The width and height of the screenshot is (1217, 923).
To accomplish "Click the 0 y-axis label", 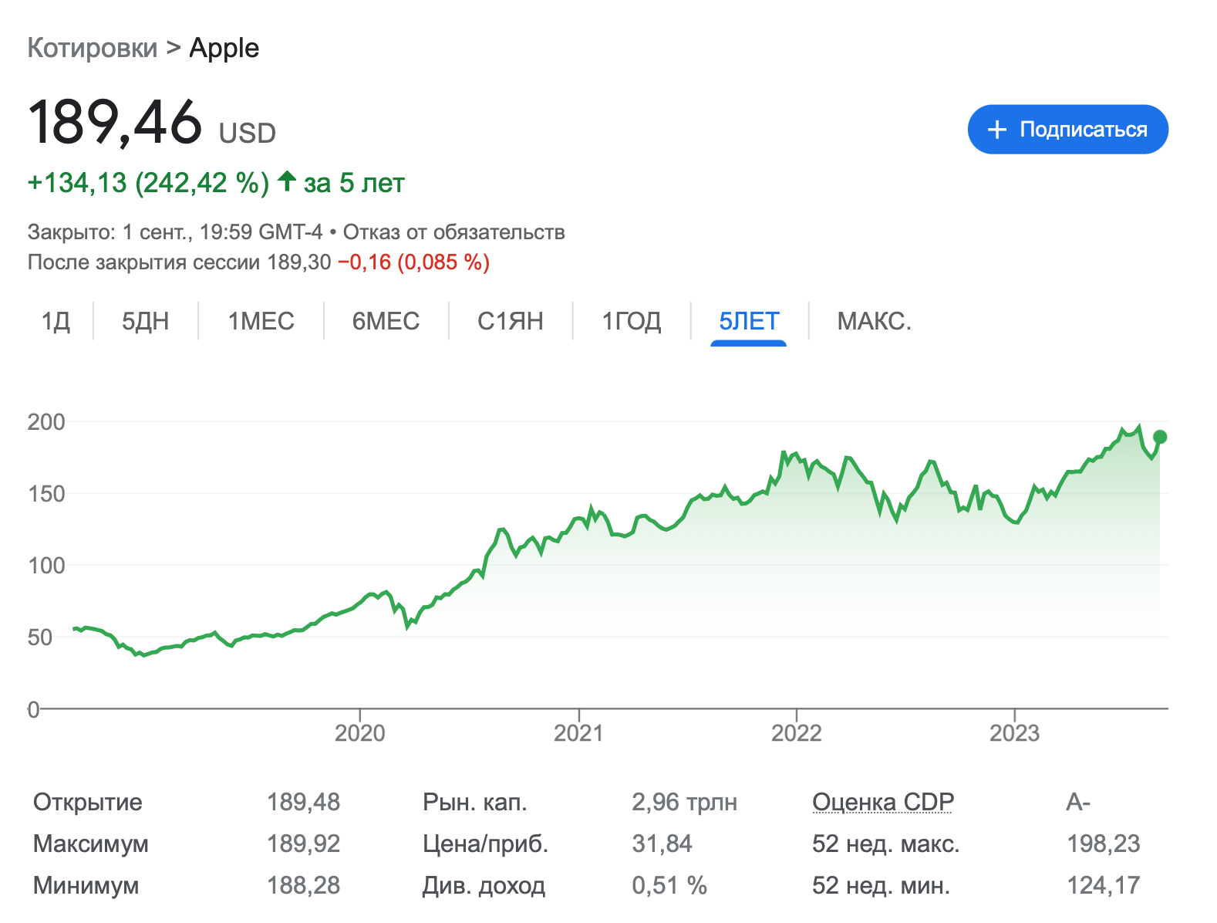I will pos(33,709).
